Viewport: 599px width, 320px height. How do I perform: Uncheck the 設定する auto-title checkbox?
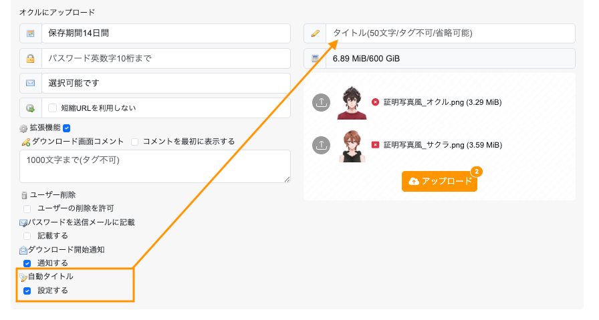[27, 291]
